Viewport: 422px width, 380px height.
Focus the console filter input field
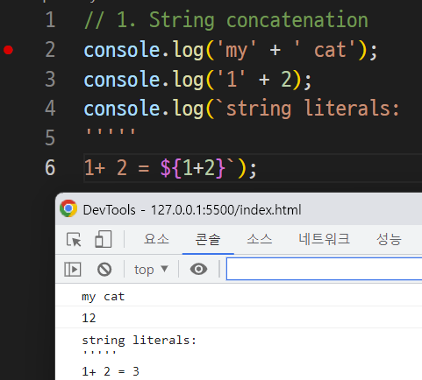pyautogui.click(x=324, y=269)
